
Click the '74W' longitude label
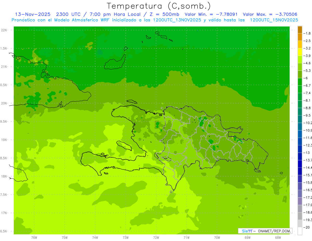coord(95,238)
